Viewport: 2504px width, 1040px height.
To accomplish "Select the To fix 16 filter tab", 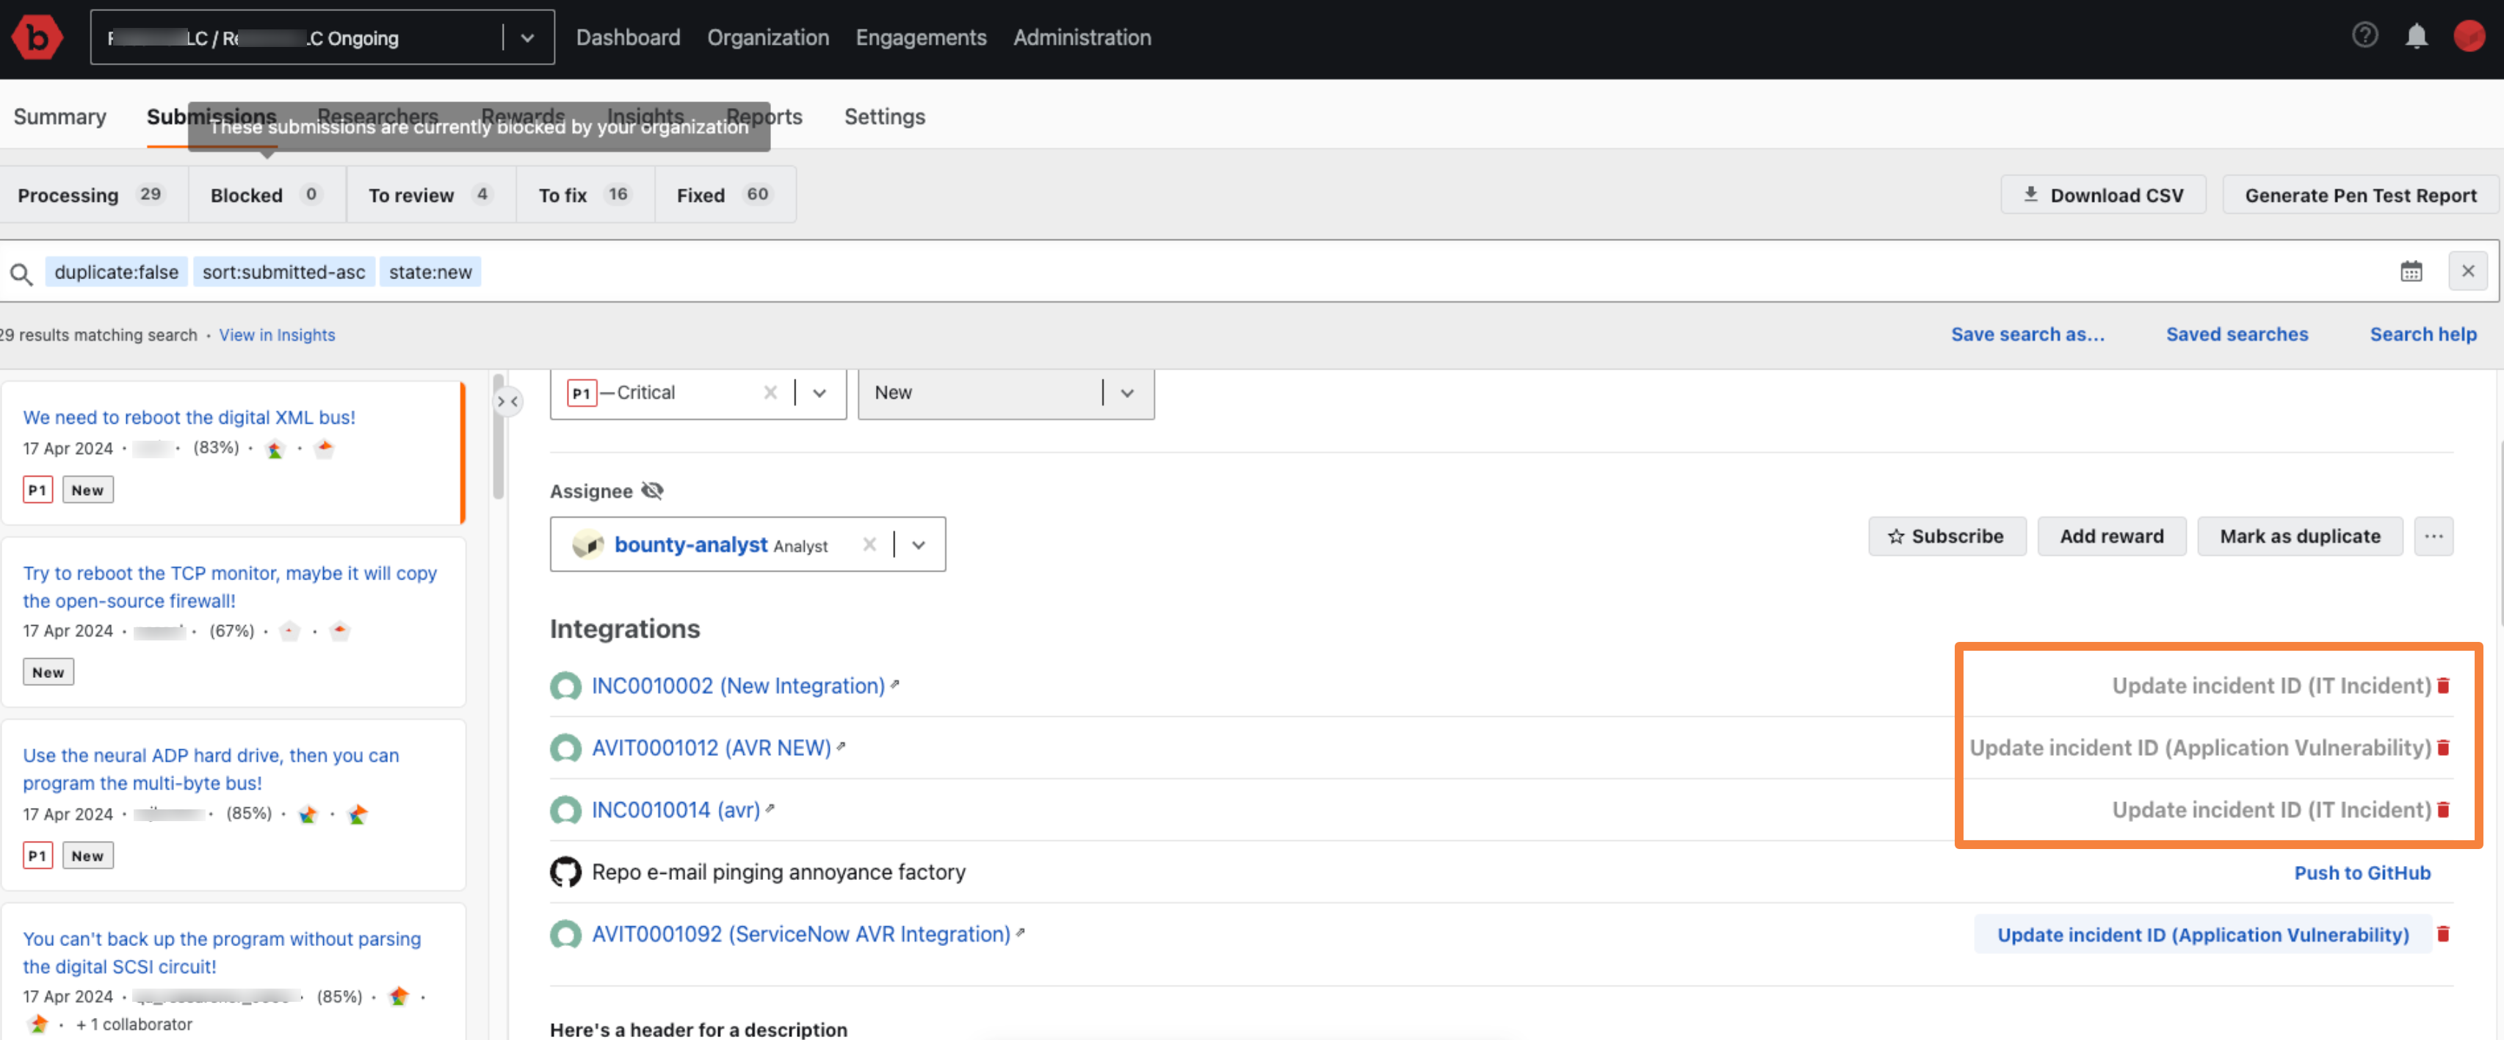I will pos(585,195).
